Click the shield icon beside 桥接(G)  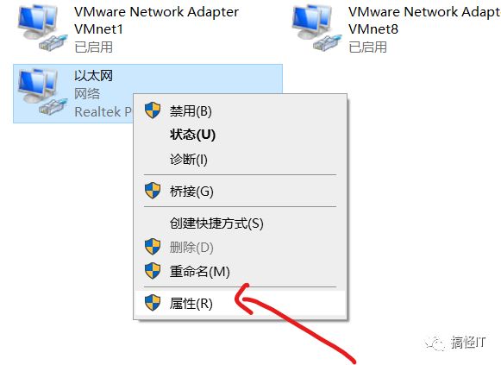(153, 191)
